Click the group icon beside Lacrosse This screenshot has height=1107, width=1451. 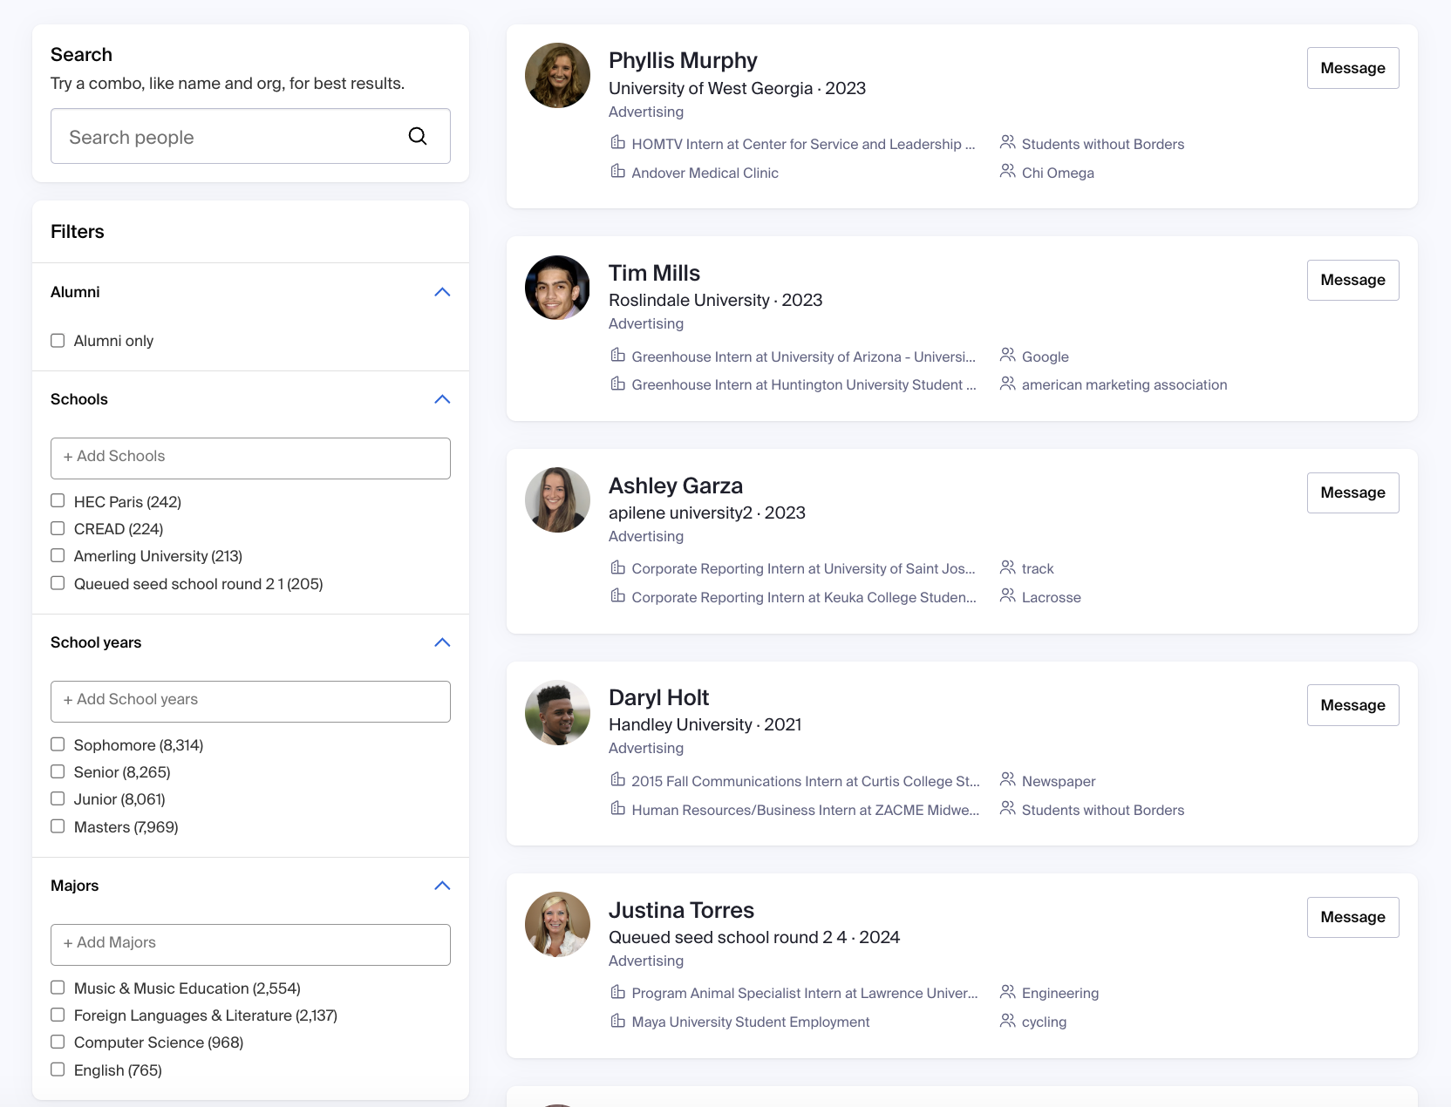[1007, 596]
